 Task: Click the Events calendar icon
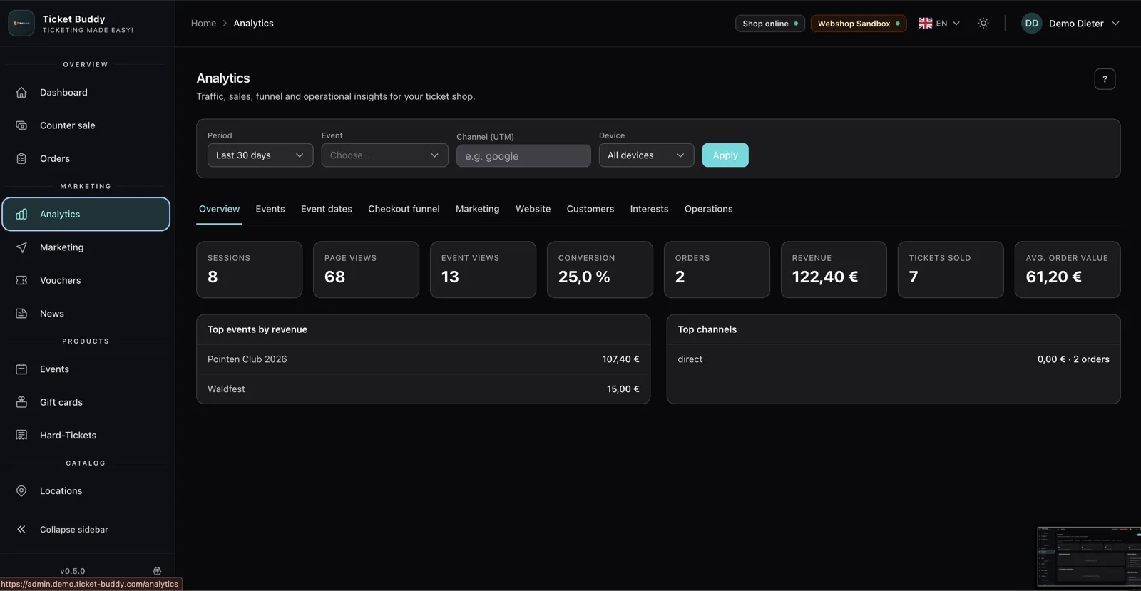click(x=21, y=369)
